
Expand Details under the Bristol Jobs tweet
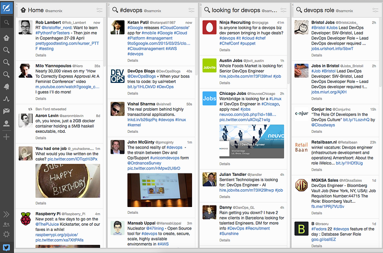316,55
